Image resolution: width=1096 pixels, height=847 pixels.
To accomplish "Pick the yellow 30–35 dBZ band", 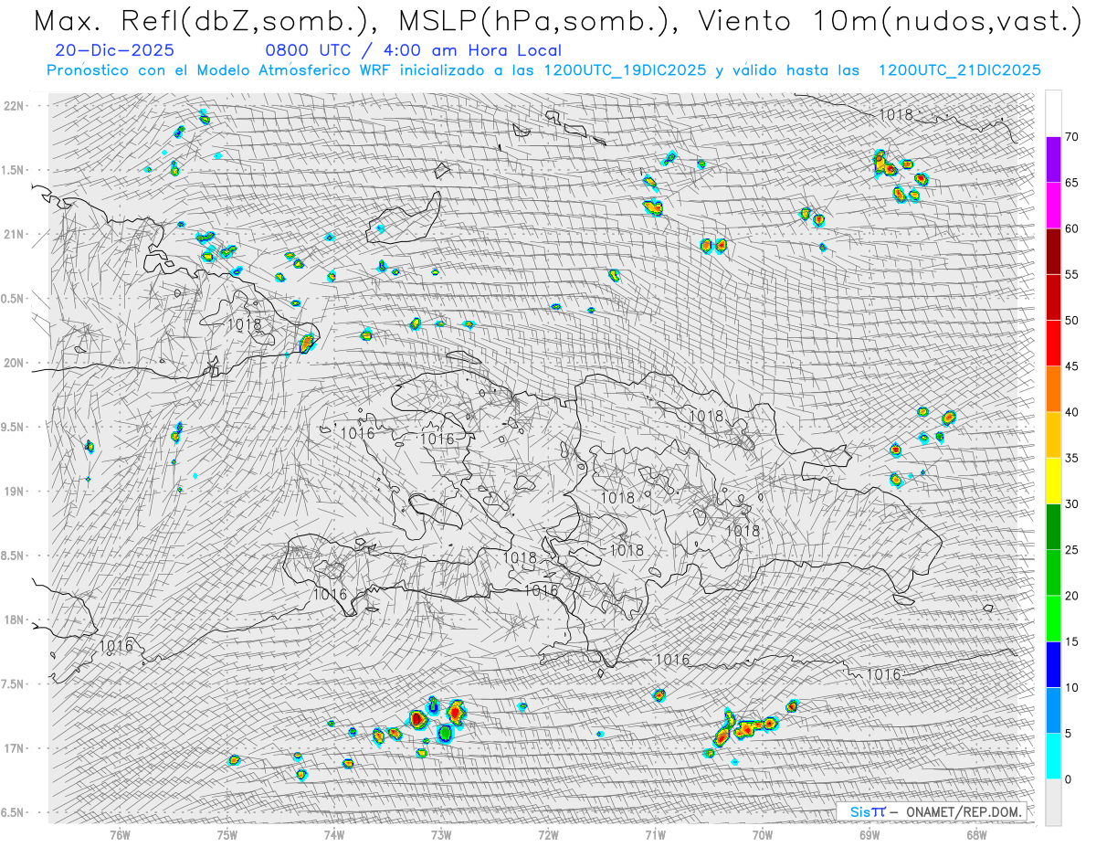I will [1053, 481].
